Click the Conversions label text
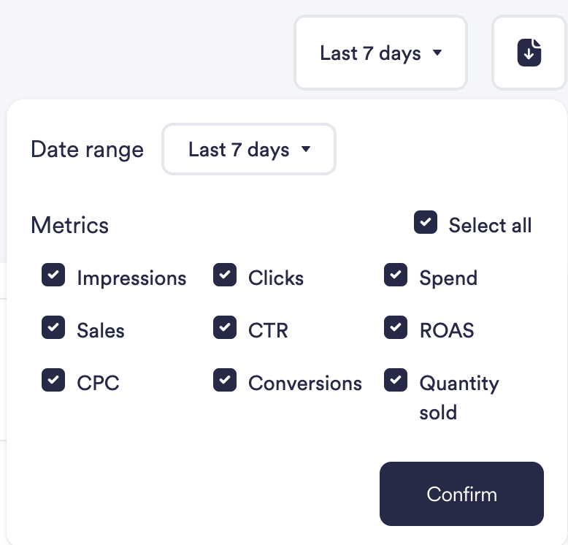Viewport: 568px width, 545px height. pyautogui.click(x=305, y=384)
